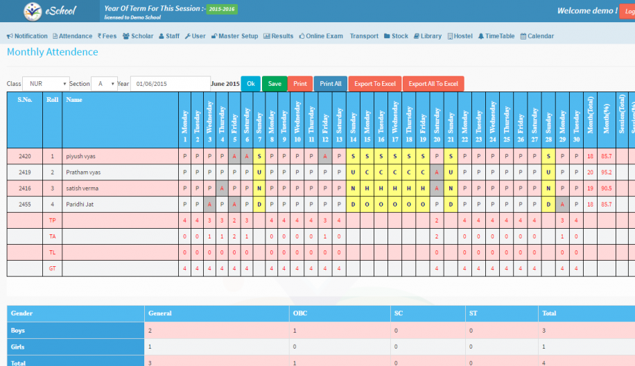This screenshot has width=635, height=366.
Task: Click Paridhi Jat Sunday 14 D cell
Action: tap(353, 204)
